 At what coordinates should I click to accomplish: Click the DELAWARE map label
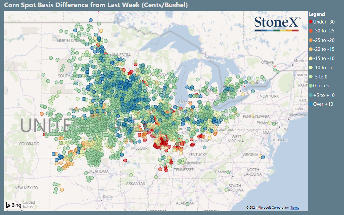(280, 140)
